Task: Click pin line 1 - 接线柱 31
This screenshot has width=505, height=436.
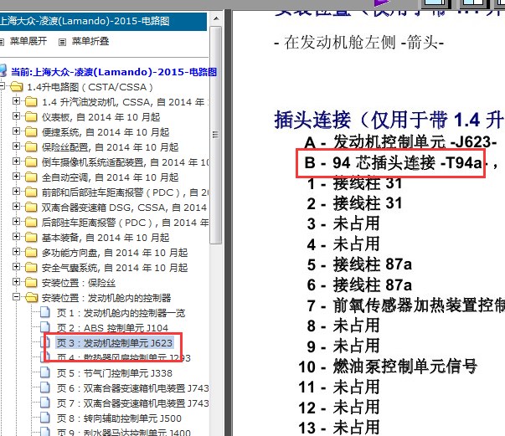Action: pos(355,183)
